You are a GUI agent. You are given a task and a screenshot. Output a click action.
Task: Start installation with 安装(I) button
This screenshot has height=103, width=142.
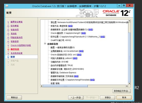[108, 97]
